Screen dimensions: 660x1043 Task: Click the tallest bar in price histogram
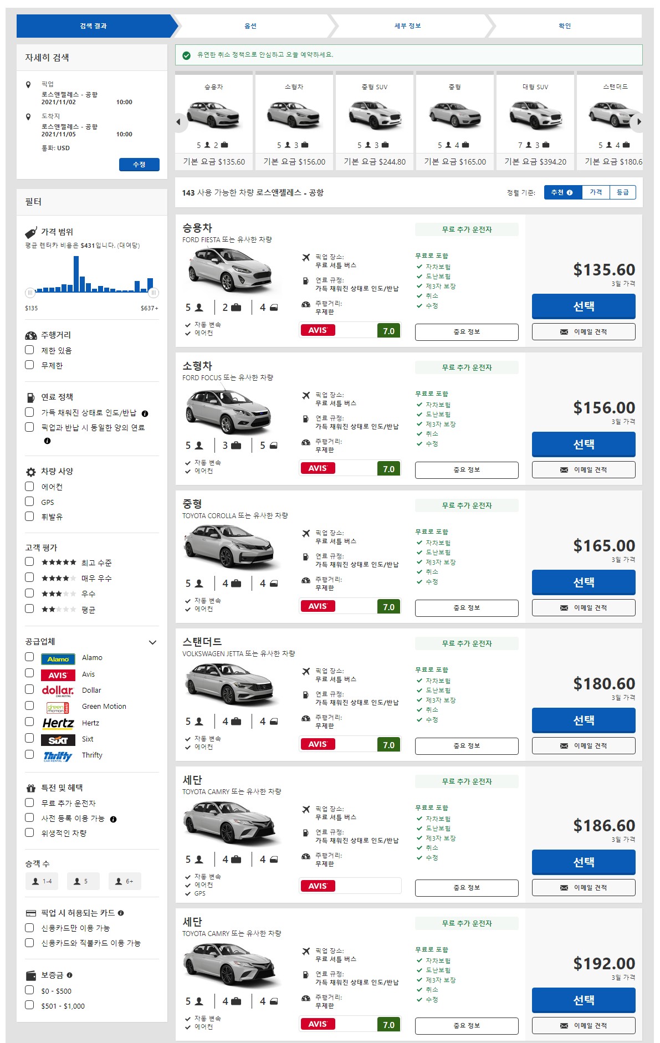[76, 274]
